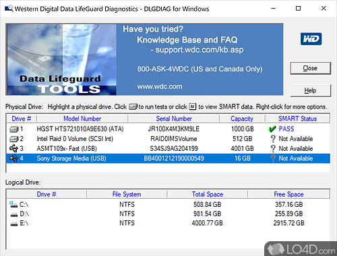Open the Help button

(310, 90)
